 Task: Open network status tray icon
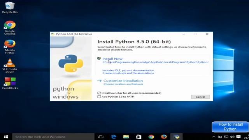tap(226, 136)
